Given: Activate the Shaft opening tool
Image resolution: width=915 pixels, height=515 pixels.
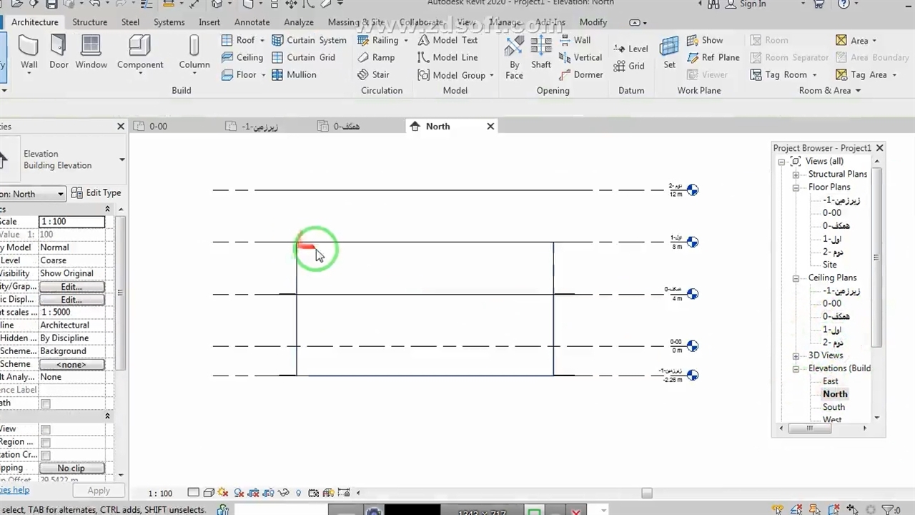Looking at the screenshot, I should 541,53.
